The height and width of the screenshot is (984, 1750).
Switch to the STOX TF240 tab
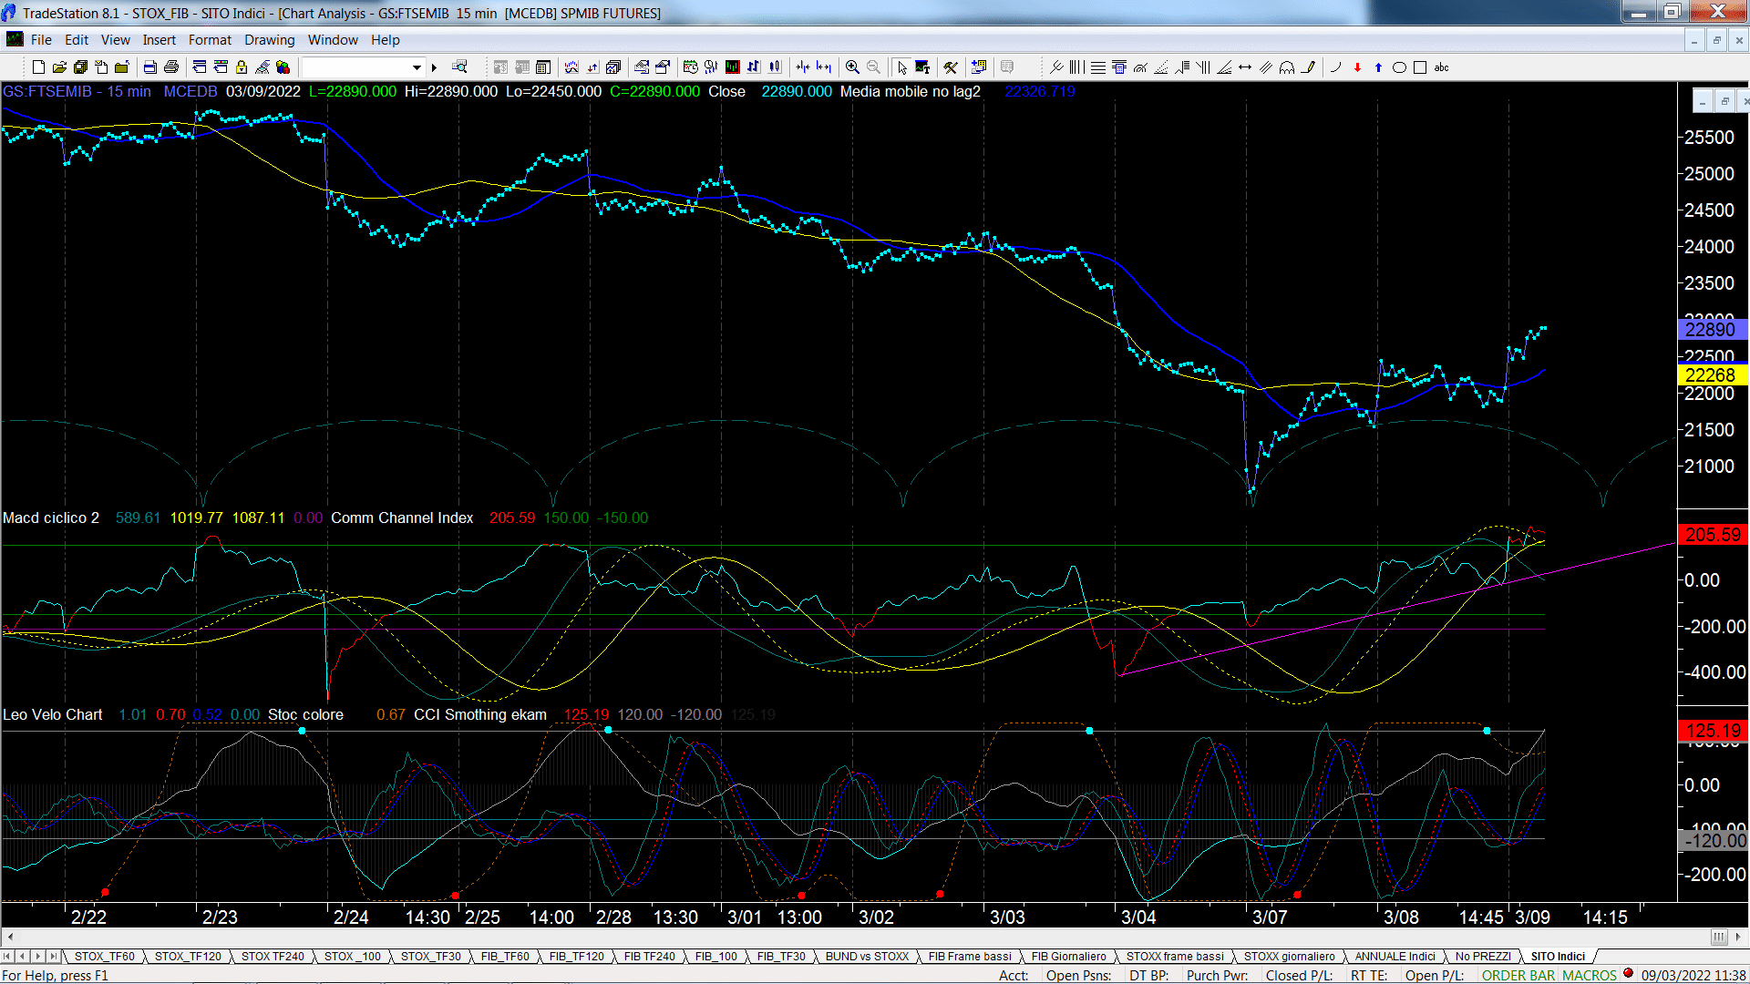click(x=273, y=956)
